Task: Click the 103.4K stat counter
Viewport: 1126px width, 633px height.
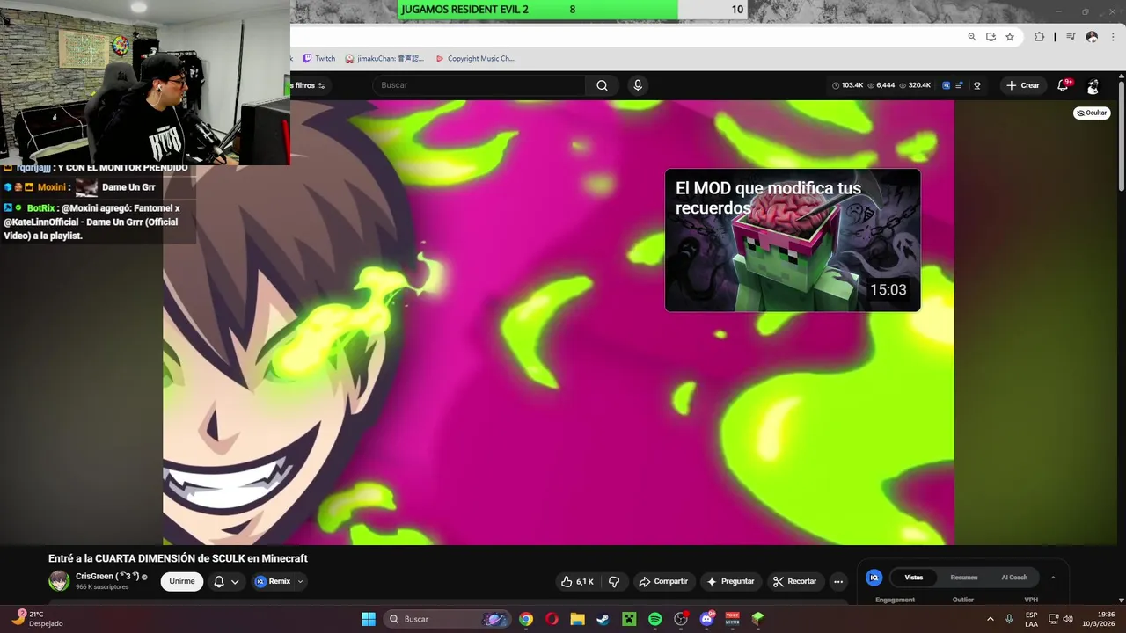Action: pyautogui.click(x=847, y=85)
